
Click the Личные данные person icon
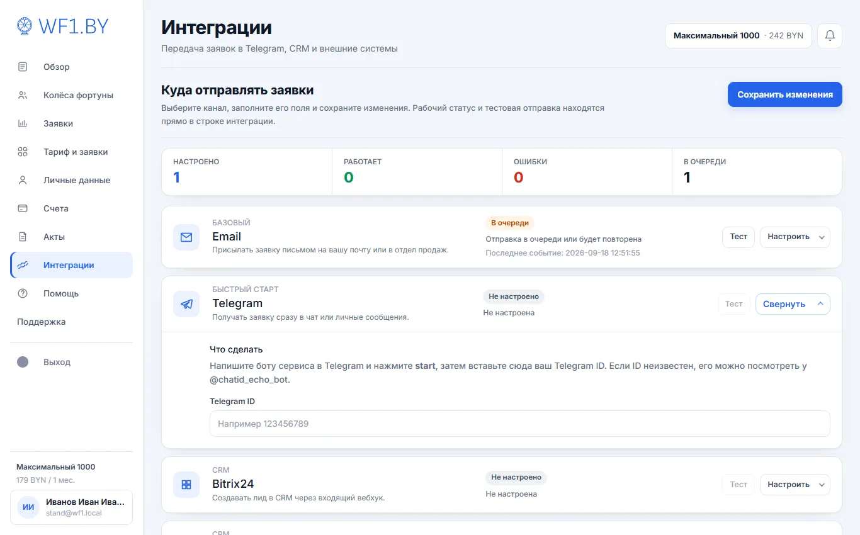pos(23,180)
